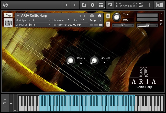Viewport: 166px width, 113px height.
Task: Click the Rm. Size knob
Action: 94,61
